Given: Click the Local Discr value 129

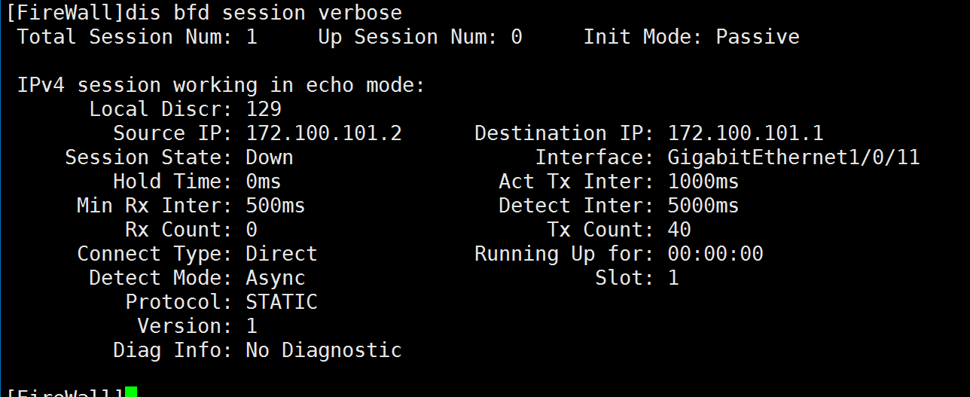Looking at the screenshot, I should (x=264, y=109).
